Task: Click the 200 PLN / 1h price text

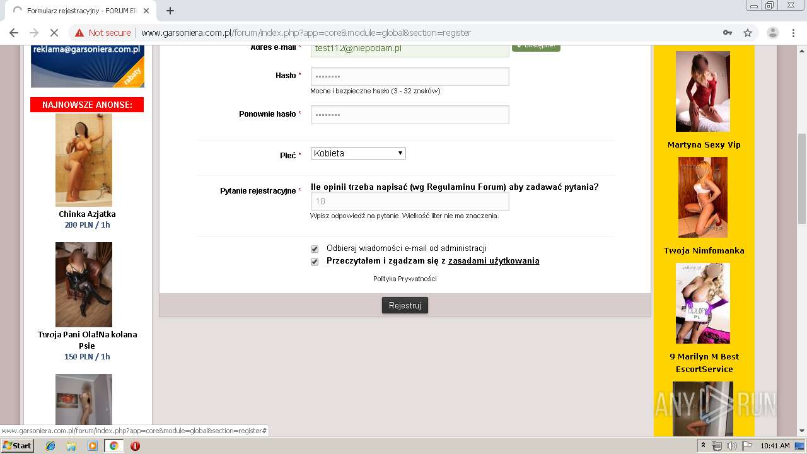Action: [x=87, y=225]
